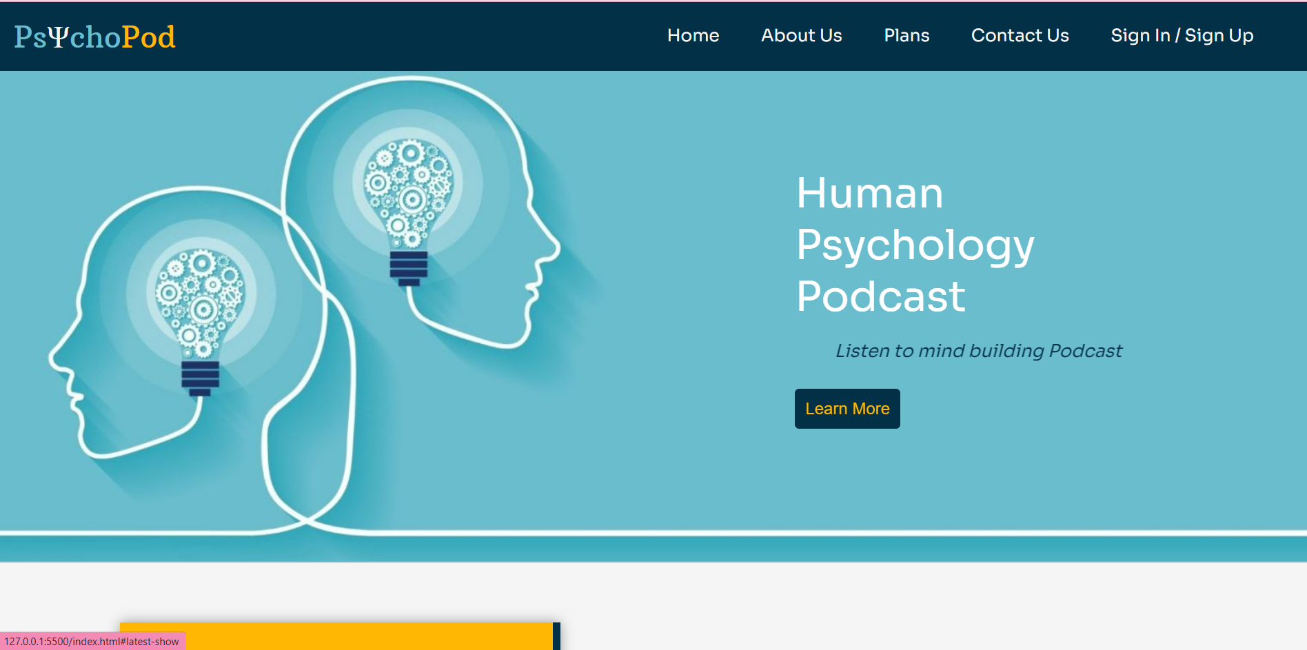Click the 'Human Psychology Podcast' headline

(x=915, y=245)
